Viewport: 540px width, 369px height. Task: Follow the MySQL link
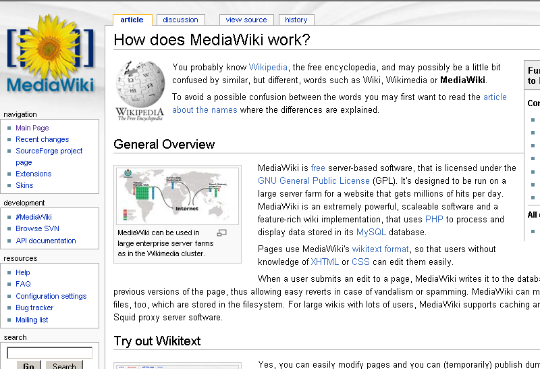pos(371,232)
